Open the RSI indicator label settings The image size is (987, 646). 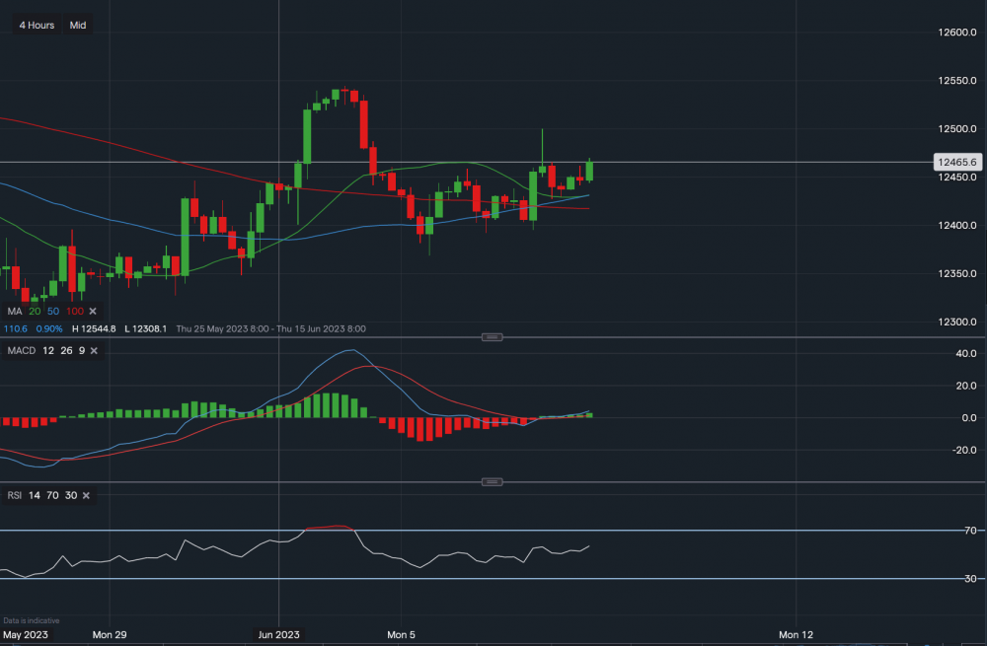click(x=15, y=495)
